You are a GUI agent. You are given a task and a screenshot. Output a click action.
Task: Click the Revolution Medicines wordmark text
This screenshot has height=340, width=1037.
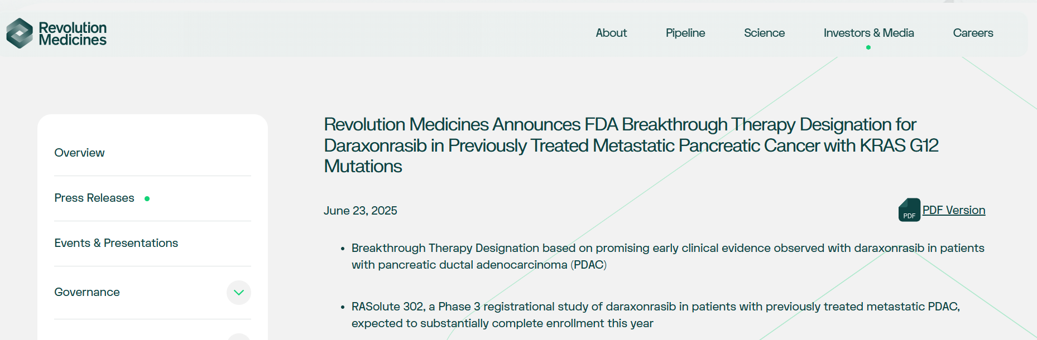73,34
